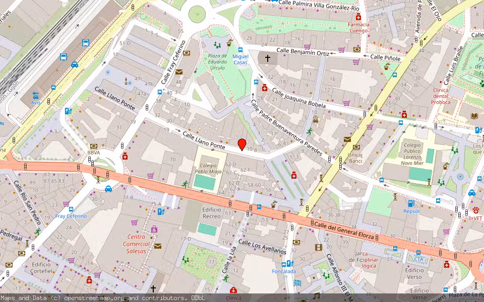Image resolution: width=484 pixels, height=302 pixels.
Task: Select the taxi icon near the train station
Action: coord(75,64)
